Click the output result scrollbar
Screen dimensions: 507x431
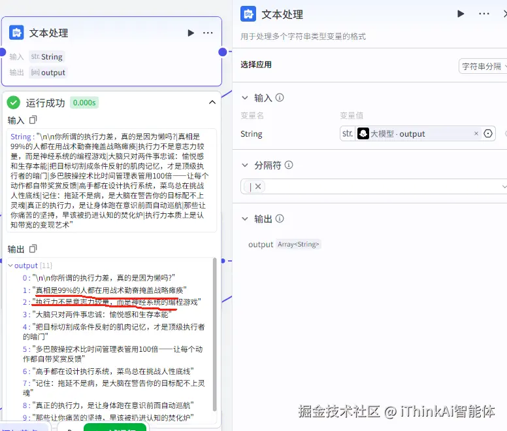pos(214,335)
